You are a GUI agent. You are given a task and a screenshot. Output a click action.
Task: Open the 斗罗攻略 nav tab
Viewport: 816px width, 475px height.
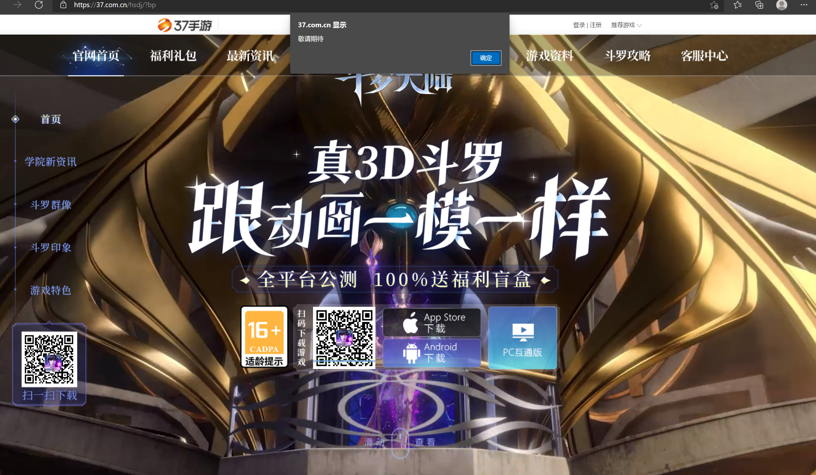[x=627, y=56]
